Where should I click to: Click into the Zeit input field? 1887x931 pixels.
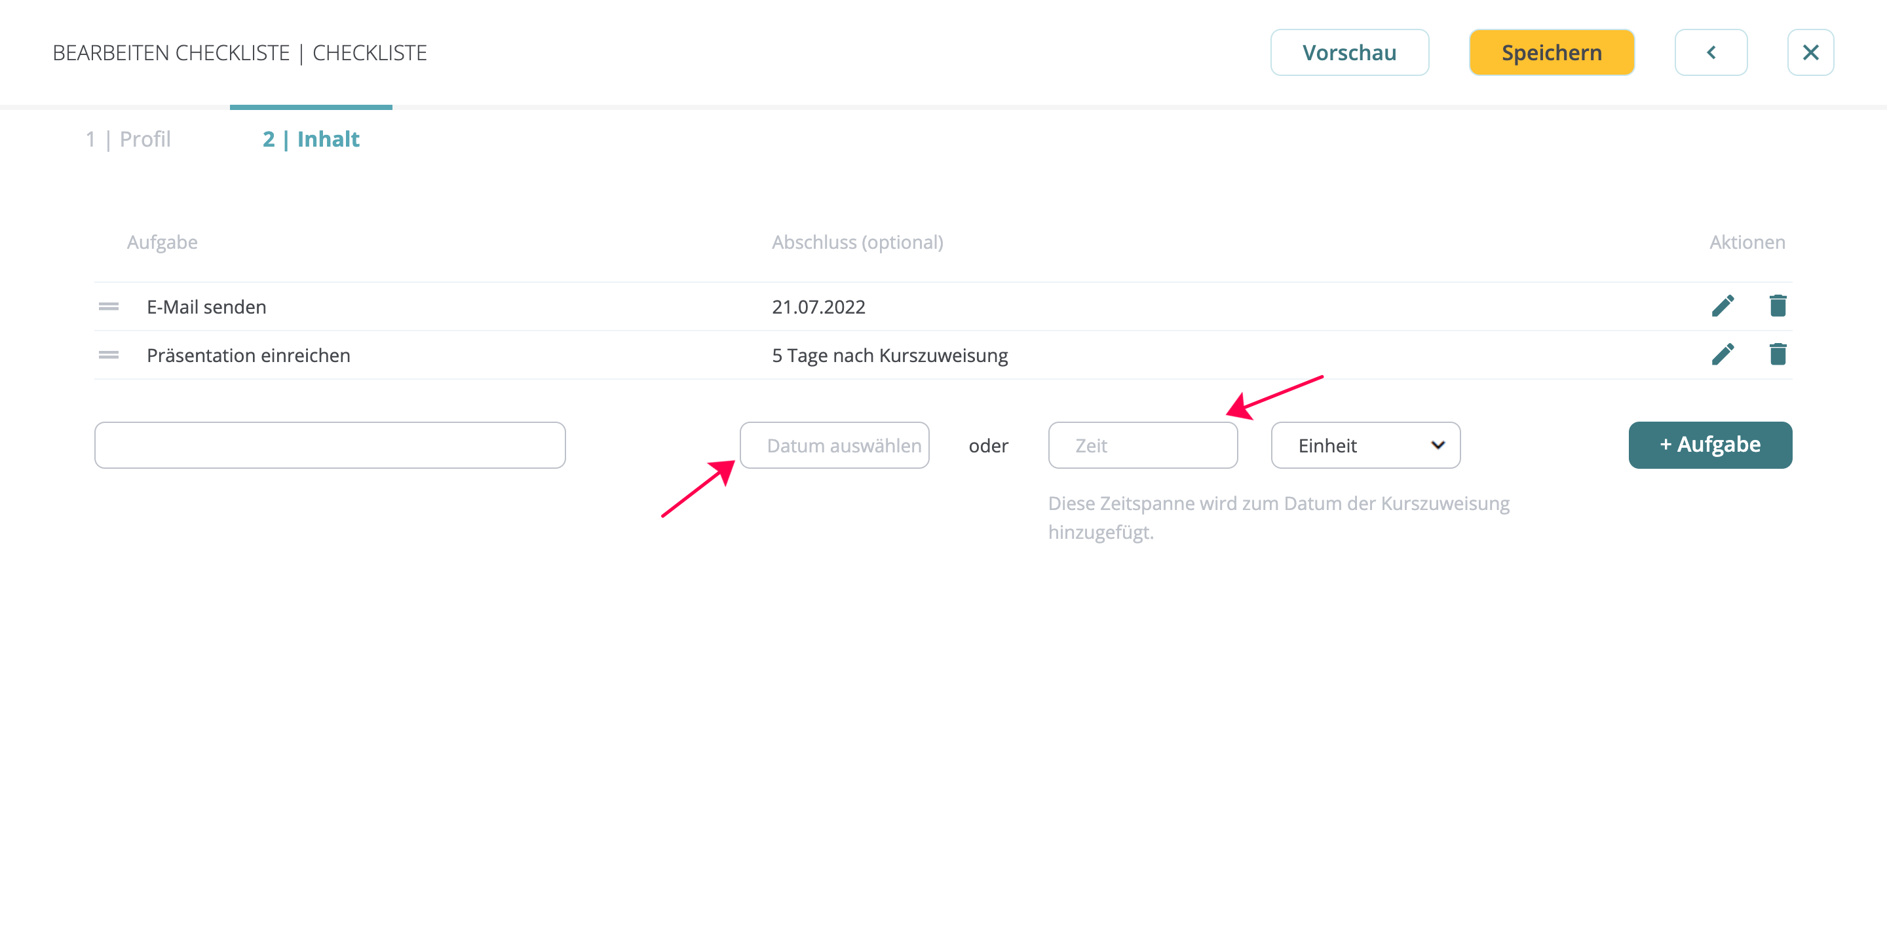click(1143, 445)
